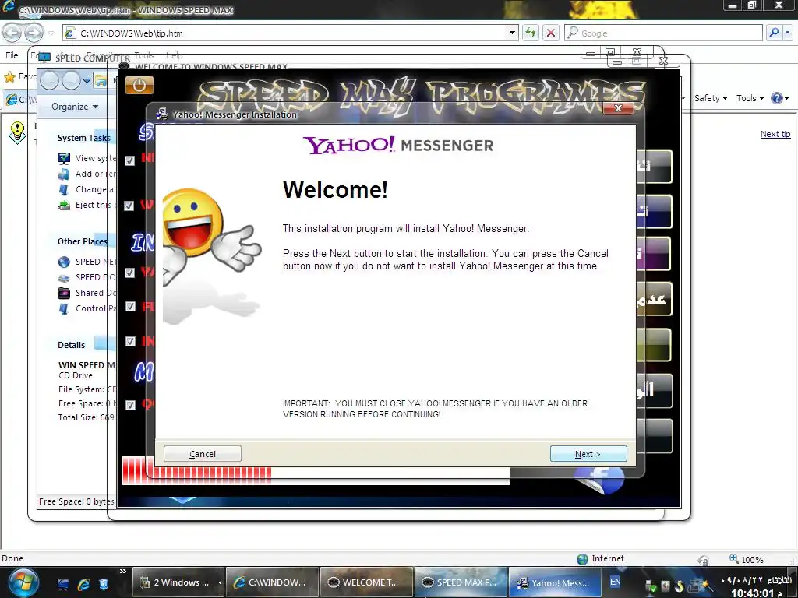Click Internet Explorer's Forward arrow button
The height and width of the screenshot is (598, 798).
coord(34,33)
